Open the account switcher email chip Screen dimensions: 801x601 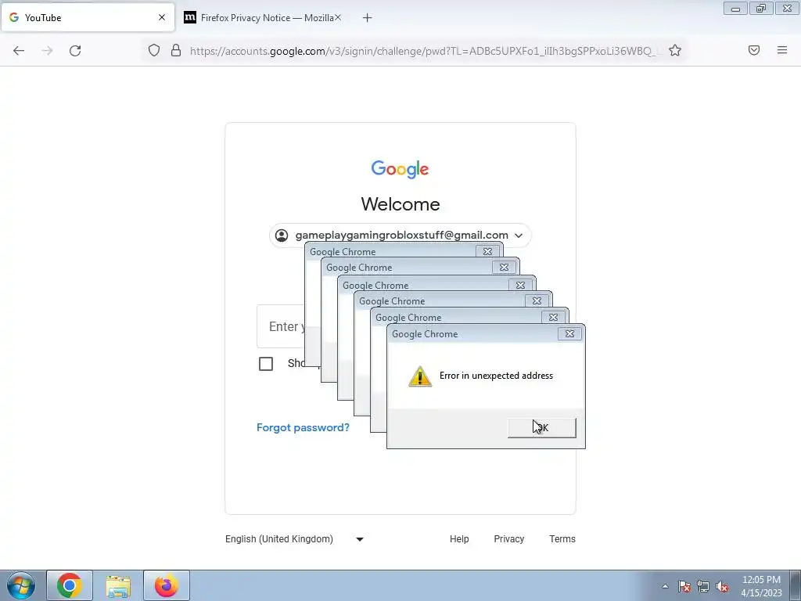[400, 235]
